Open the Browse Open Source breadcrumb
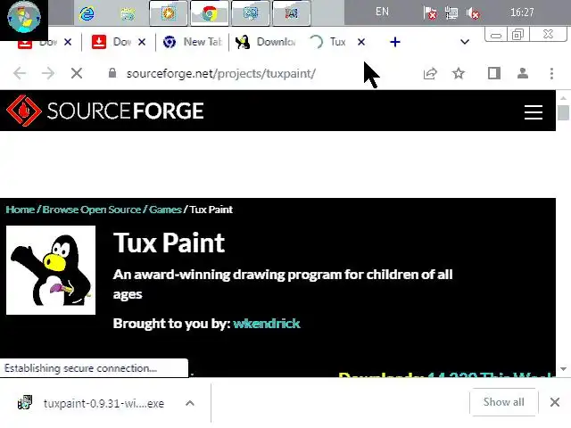Viewport: 571px width, 428px height. point(92,210)
